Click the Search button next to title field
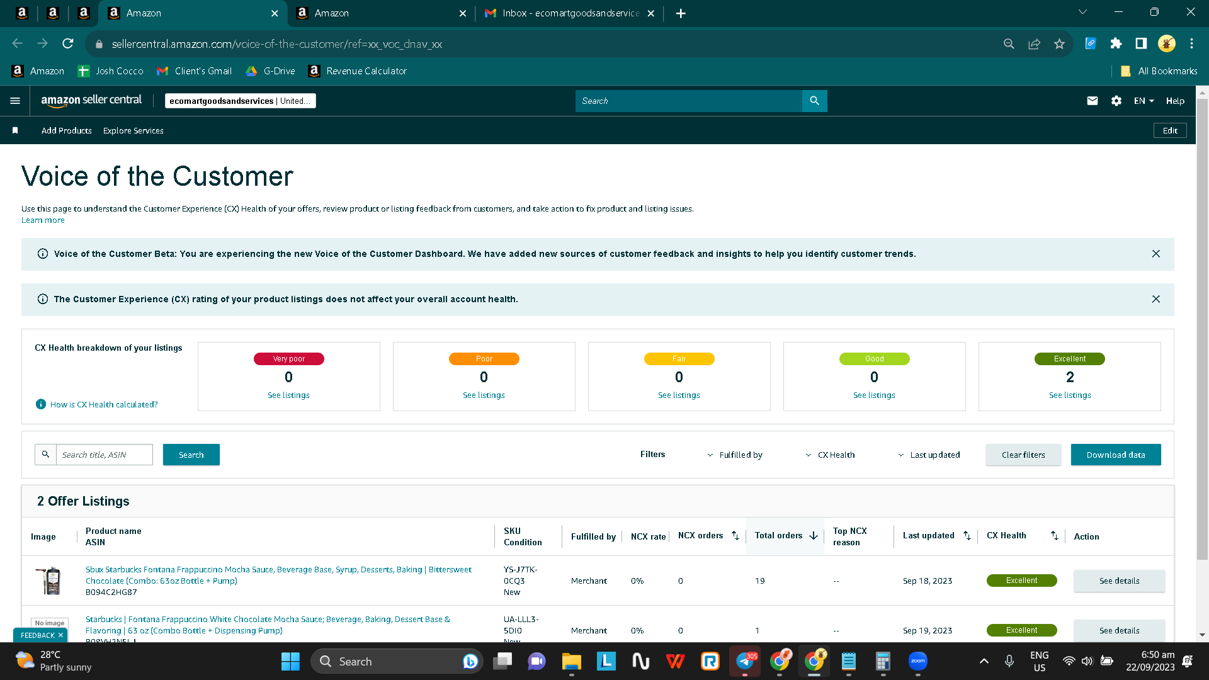Image resolution: width=1209 pixels, height=680 pixels. click(x=191, y=455)
